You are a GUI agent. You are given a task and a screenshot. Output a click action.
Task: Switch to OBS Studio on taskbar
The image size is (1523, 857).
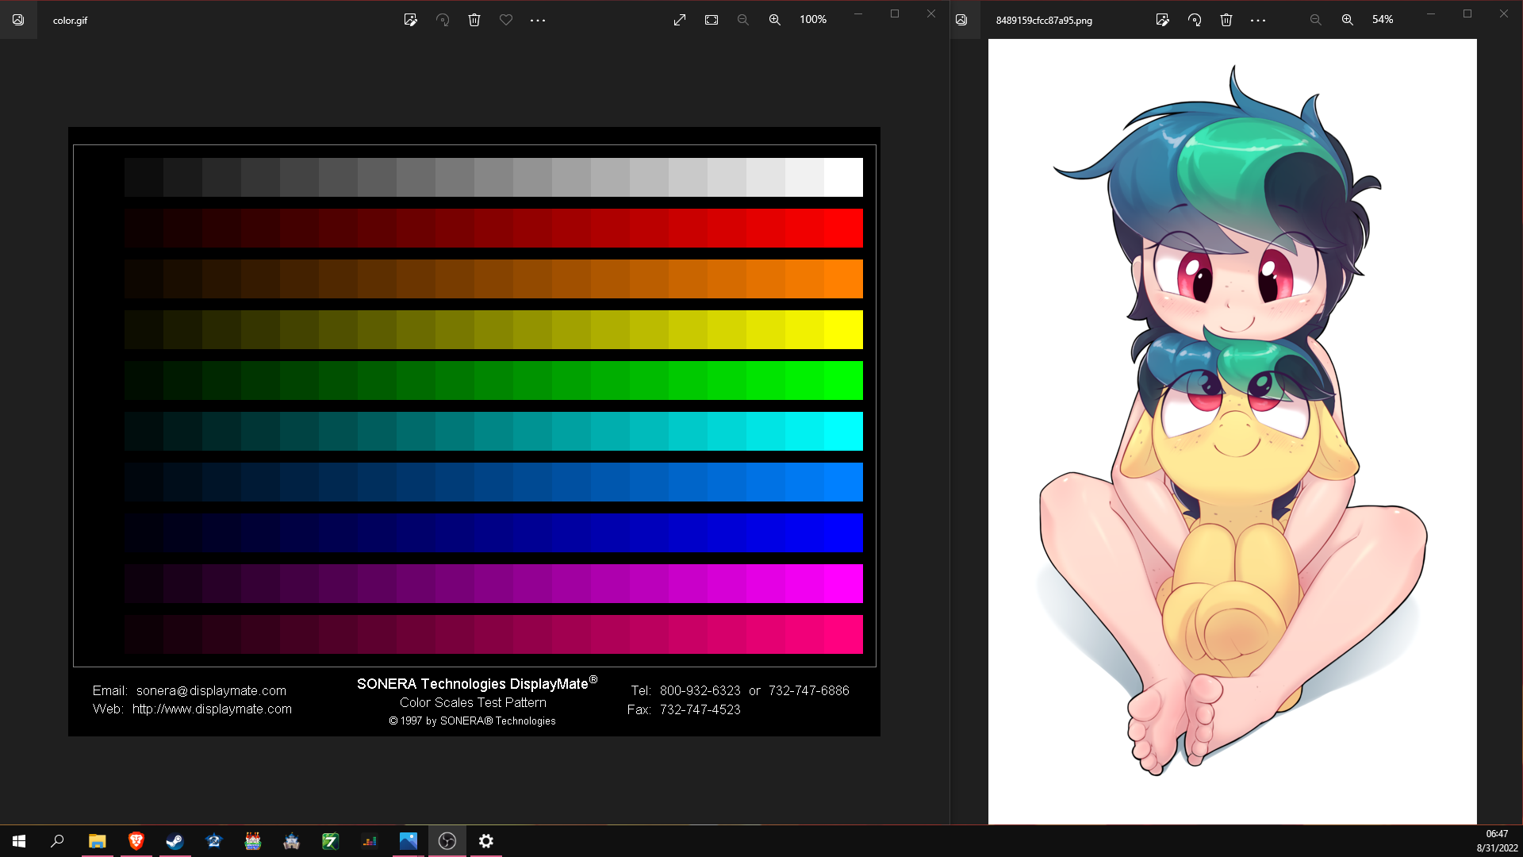(447, 841)
